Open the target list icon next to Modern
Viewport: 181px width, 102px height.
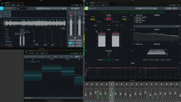tap(62, 57)
